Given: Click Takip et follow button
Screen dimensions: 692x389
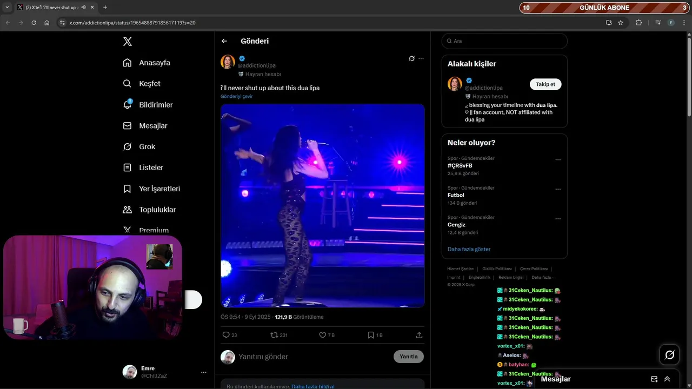Looking at the screenshot, I should pyautogui.click(x=545, y=84).
